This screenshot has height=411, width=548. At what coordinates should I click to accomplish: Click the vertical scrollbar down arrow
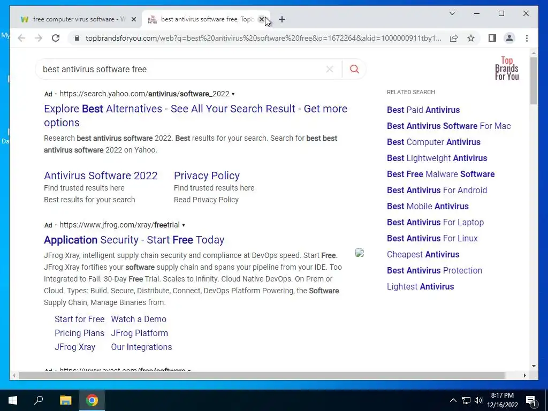click(x=534, y=366)
